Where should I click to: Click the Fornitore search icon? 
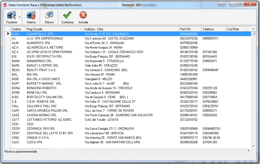pyautogui.click(x=11, y=15)
